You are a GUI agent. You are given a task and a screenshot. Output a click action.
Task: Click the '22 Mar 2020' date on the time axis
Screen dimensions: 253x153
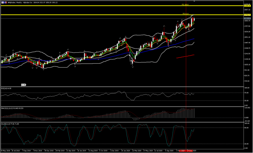point(137,150)
